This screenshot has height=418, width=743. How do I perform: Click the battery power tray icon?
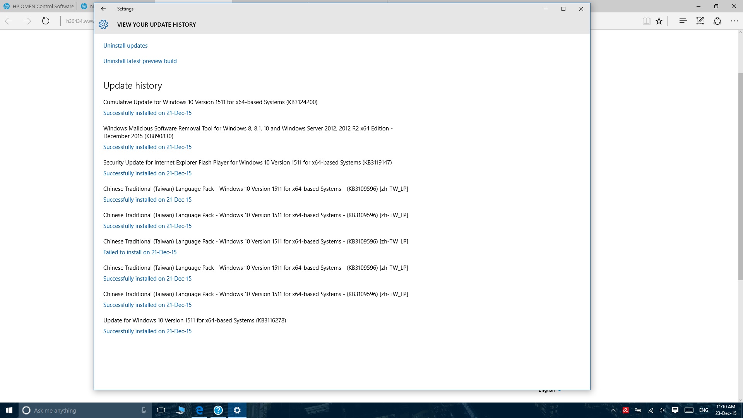pos(638,410)
